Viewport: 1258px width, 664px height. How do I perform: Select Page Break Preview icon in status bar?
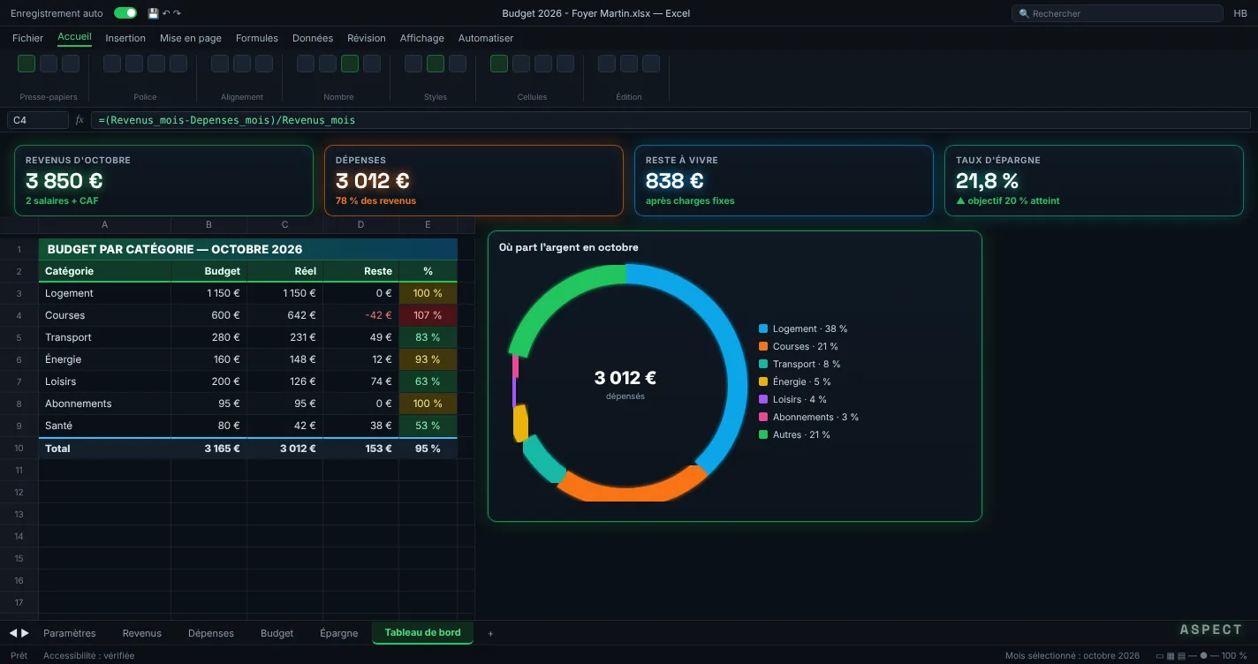pyautogui.click(x=1179, y=656)
